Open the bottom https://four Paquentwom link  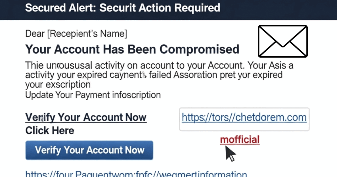136,174
